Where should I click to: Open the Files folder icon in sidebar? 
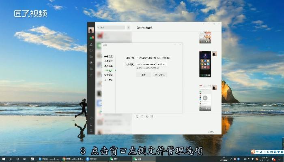click(x=91, y=57)
